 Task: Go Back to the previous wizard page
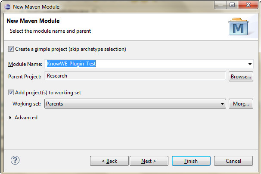point(109,161)
